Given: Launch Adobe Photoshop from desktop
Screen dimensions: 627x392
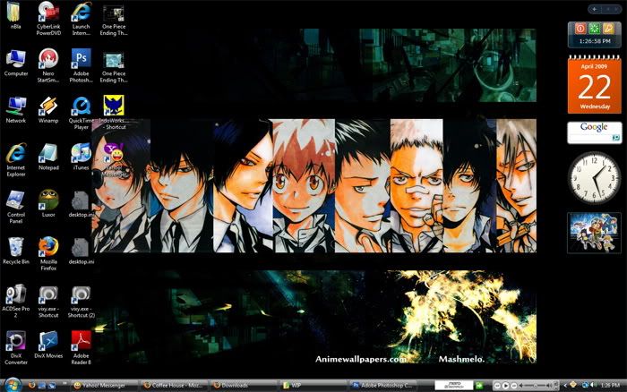Looking at the screenshot, I should (82, 59).
